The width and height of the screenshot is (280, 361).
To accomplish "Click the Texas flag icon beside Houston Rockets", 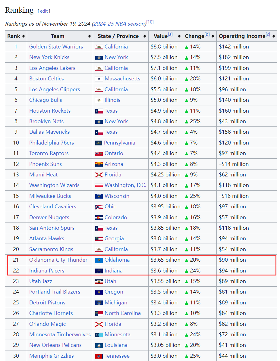I will click(x=99, y=111).
